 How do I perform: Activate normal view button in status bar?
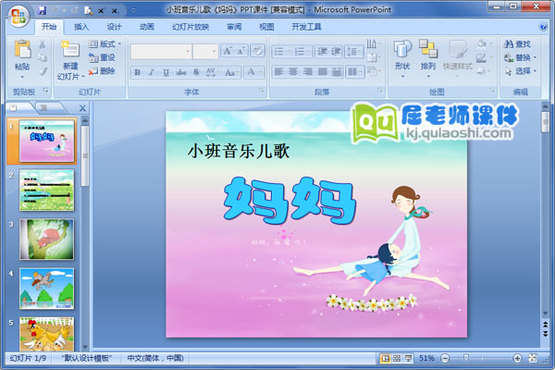385,358
